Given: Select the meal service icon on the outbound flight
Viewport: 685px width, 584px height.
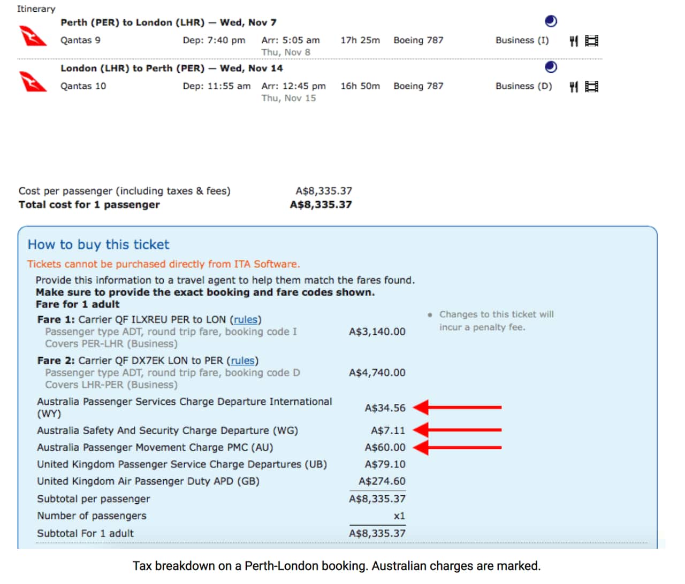Looking at the screenshot, I should tap(574, 40).
